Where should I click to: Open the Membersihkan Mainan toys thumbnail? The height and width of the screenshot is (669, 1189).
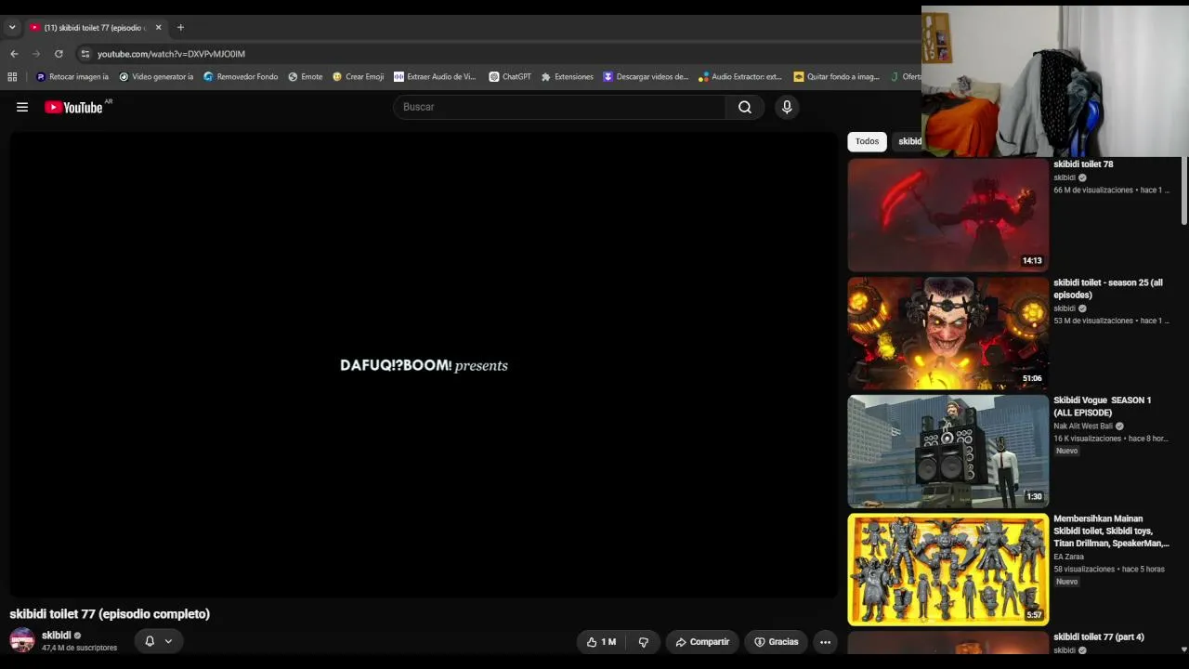click(x=947, y=569)
